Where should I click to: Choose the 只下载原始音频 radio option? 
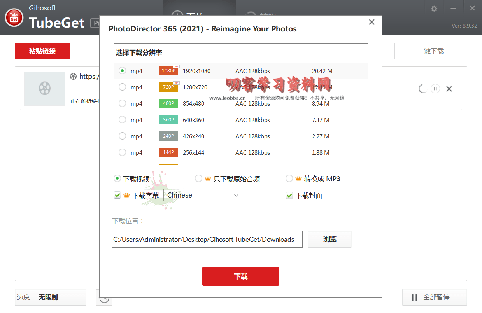coord(198,178)
